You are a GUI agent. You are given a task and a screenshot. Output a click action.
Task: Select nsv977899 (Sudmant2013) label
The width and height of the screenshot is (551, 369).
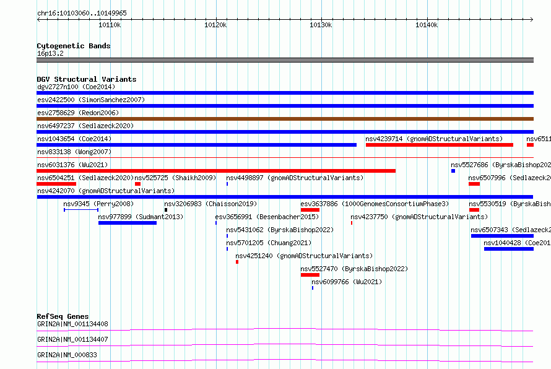point(141,217)
